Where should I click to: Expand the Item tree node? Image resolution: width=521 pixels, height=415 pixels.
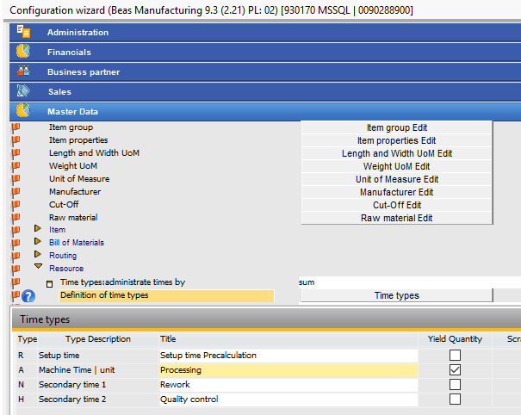pyautogui.click(x=37, y=230)
